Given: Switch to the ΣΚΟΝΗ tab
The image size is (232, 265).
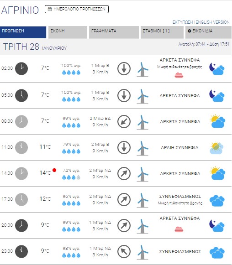Looking at the screenshot, I should click(x=68, y=32).
